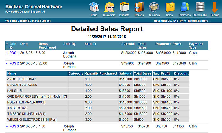Viewport: 222px width, 133px height.
Task: Open the Products box icon
Action: (x=124, y=7)
